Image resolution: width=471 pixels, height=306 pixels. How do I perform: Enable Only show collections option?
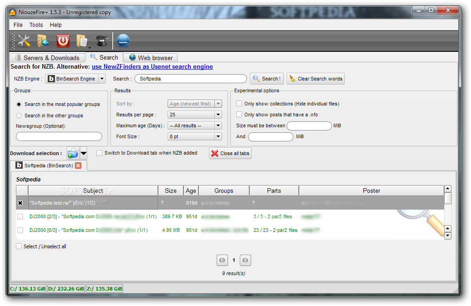239,104
